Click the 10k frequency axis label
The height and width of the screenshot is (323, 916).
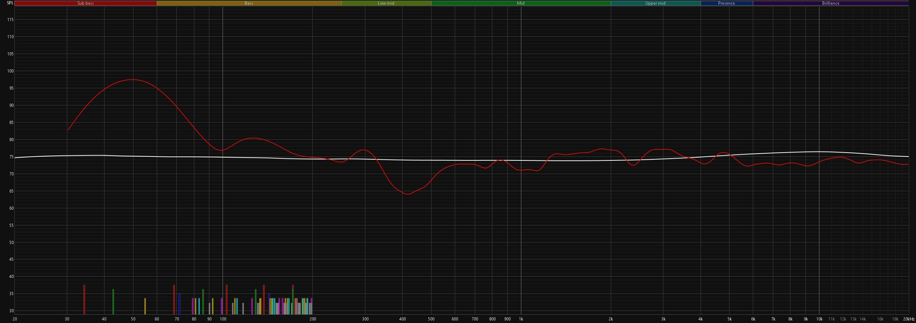819,319
